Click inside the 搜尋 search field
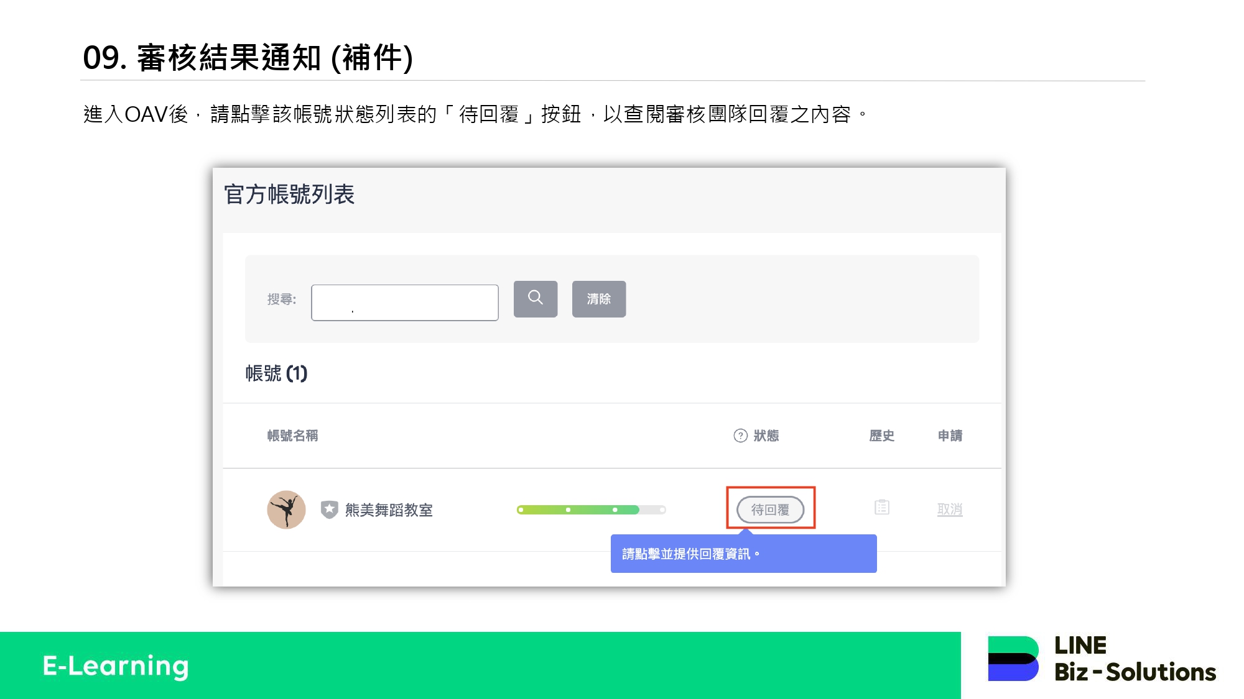This screenshot has height=699, width=1244. pyautogui.click(x=404, y=303)
